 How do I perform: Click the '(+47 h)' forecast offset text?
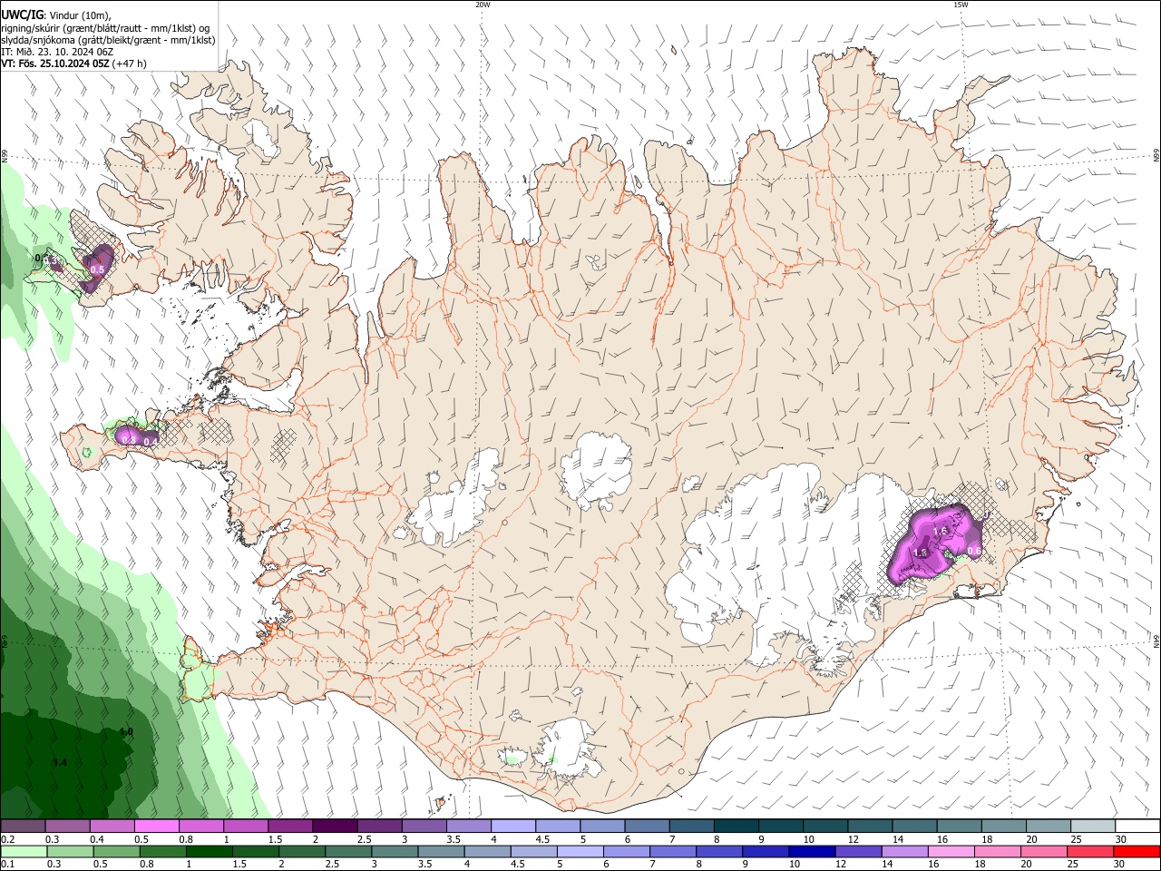(130, 64)
